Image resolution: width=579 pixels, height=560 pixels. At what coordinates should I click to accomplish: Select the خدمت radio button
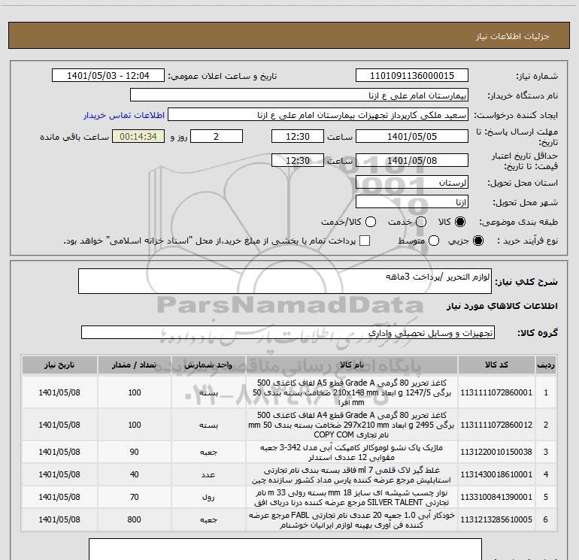click(421, 222)
